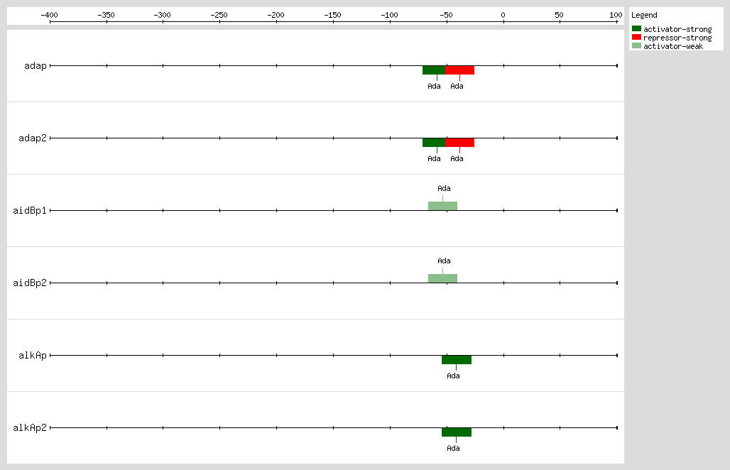Click the -50 ruler label
The image size is (730, 470).
click(447, 15)
